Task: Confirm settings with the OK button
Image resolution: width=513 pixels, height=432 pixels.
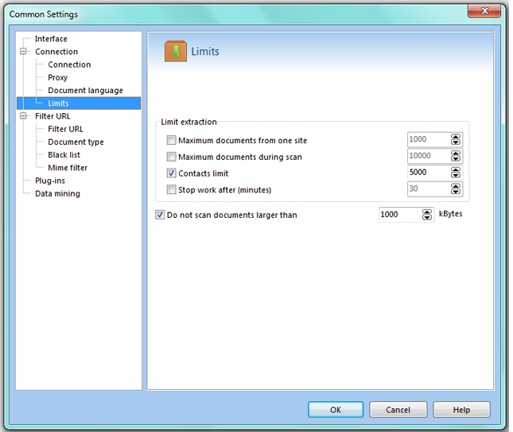Action: pos(336,410)
